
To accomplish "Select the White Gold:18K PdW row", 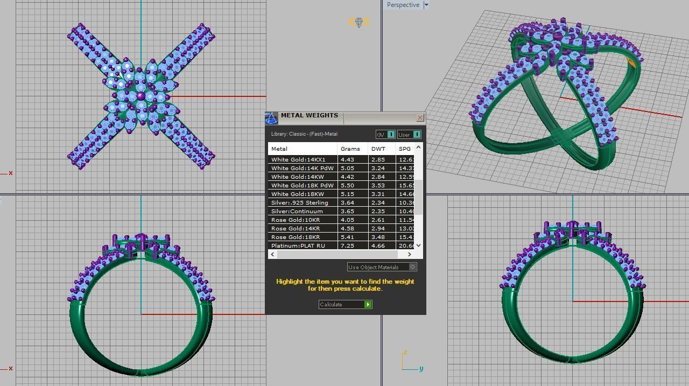I will [341, 185].
